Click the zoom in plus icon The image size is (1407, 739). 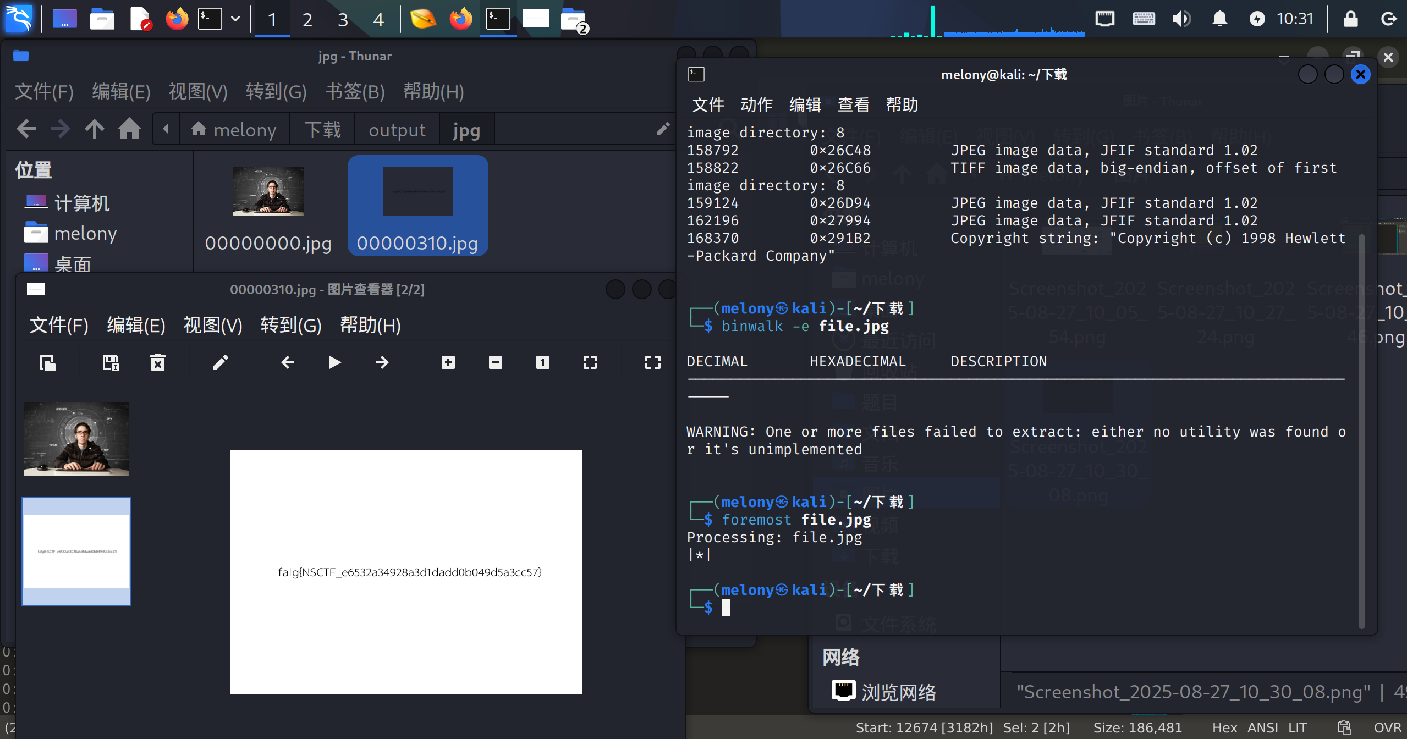click(x=448, y=362)
